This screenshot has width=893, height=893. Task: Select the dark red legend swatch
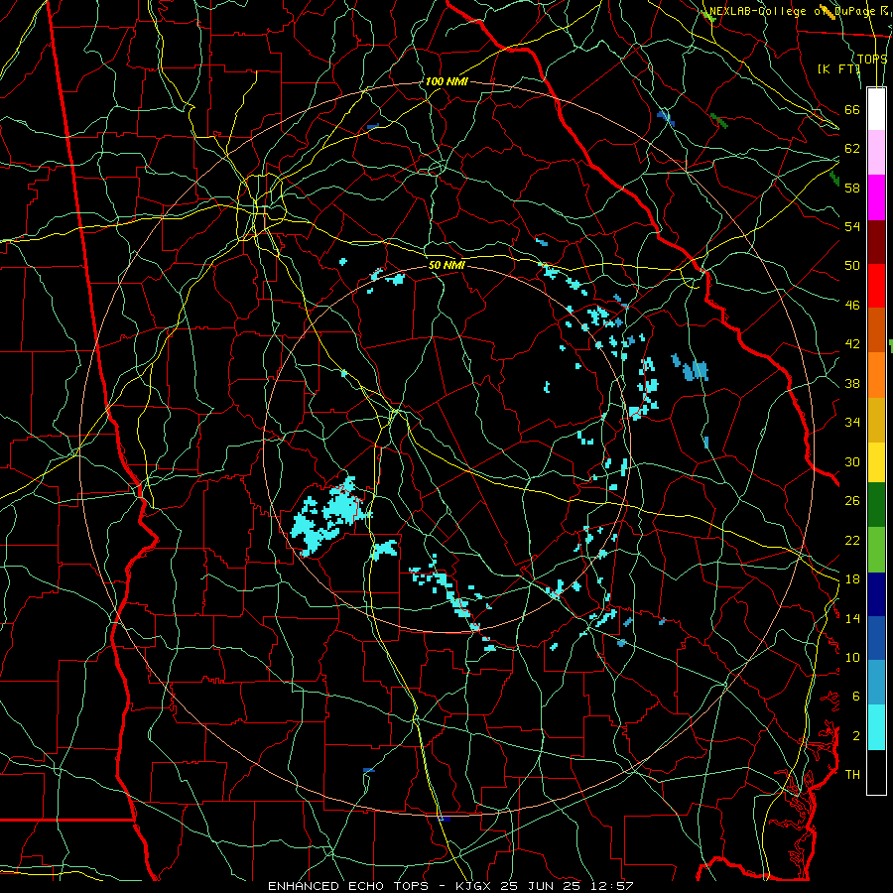pyautogui.click(x=876, y=242)
